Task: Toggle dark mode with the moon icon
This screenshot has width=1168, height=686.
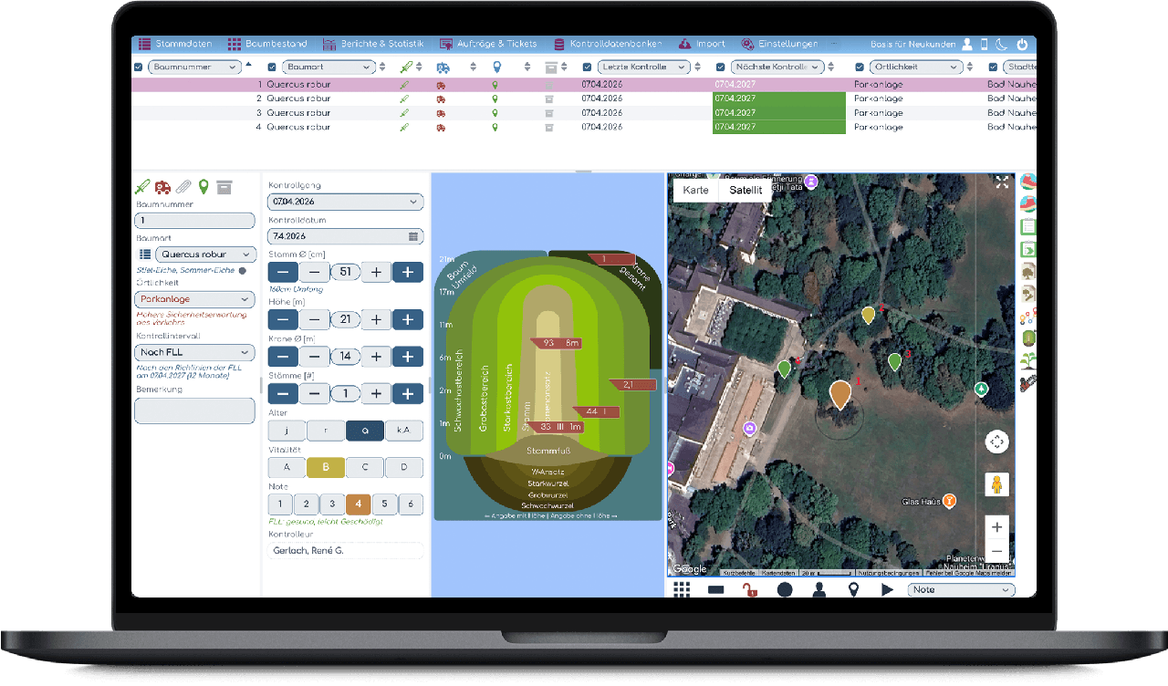Action: click(x=1003, y=44)
